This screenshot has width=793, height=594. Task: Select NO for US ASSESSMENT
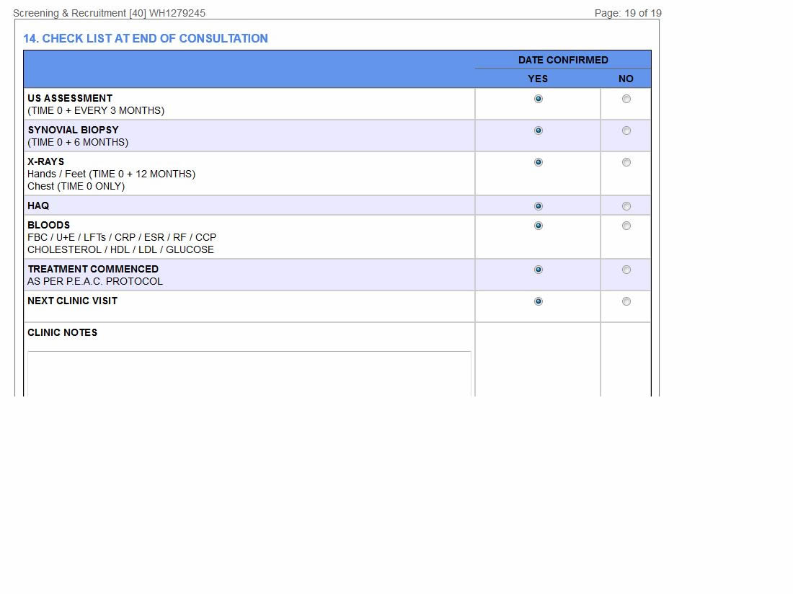[626, 99]
